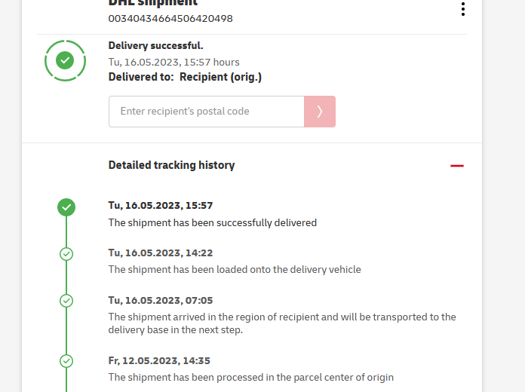525x392 pixels.
Task: Click the tracking number 00340434664506420498
Action: point(170,18)
